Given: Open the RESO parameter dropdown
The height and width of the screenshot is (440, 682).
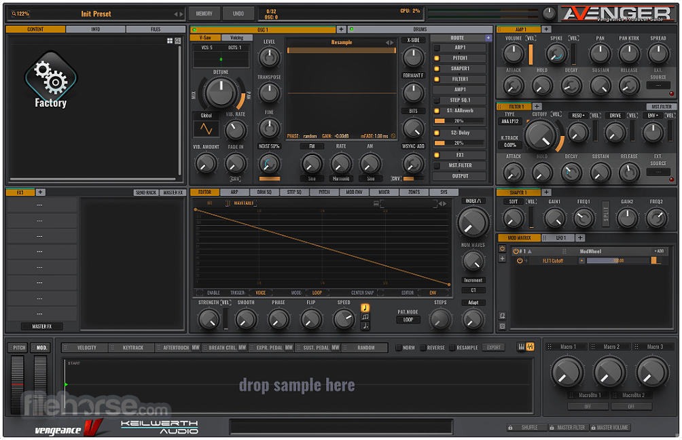Looking at the screenshot, I should [x=579, y=116].
